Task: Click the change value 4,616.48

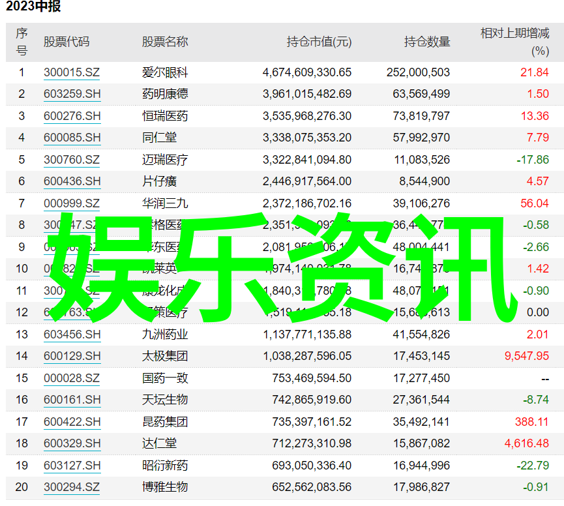Action: pos(527,443)
